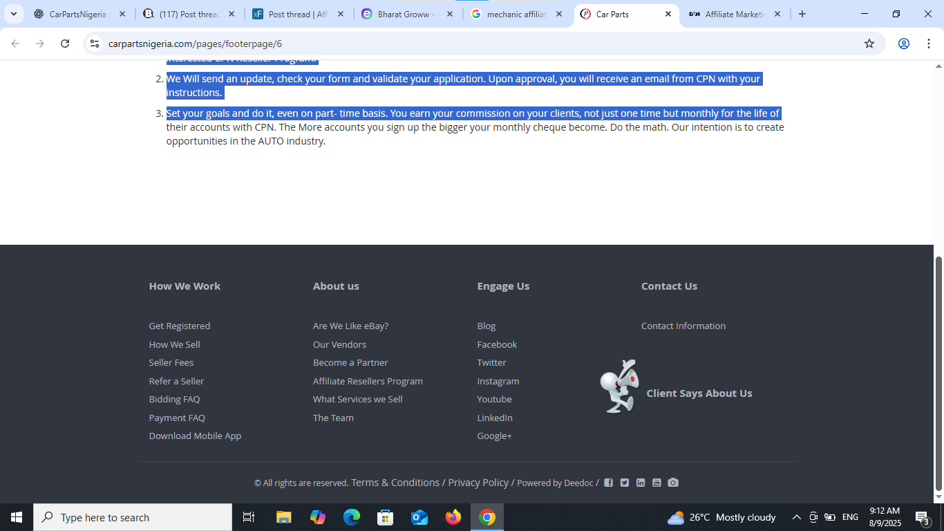Image resolution: width=944 pixels, height=531 pixels.
Task: Open the How We Sell link
Action: 174,344
